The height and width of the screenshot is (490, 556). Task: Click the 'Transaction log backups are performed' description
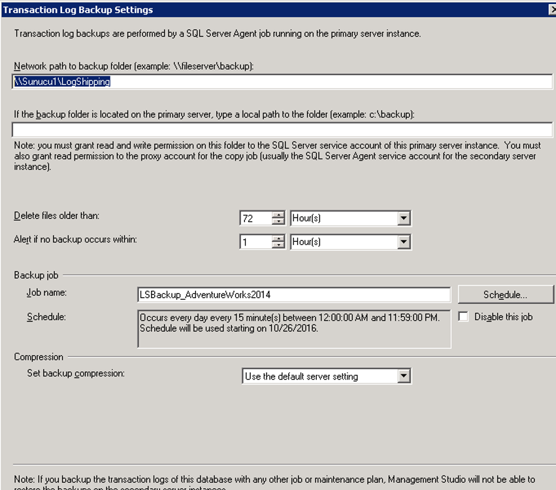coord(218,34)
